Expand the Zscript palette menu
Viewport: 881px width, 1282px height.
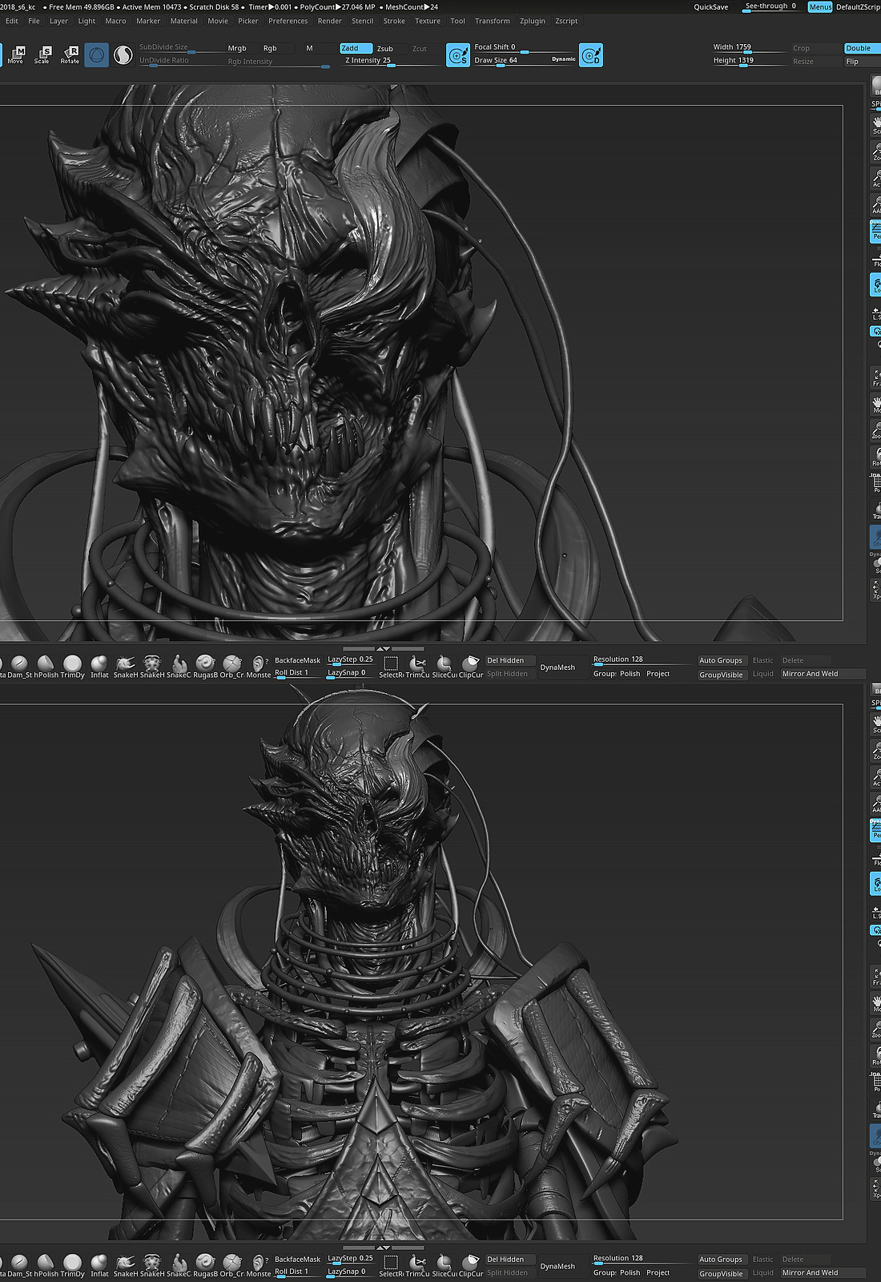pos(566,21)
